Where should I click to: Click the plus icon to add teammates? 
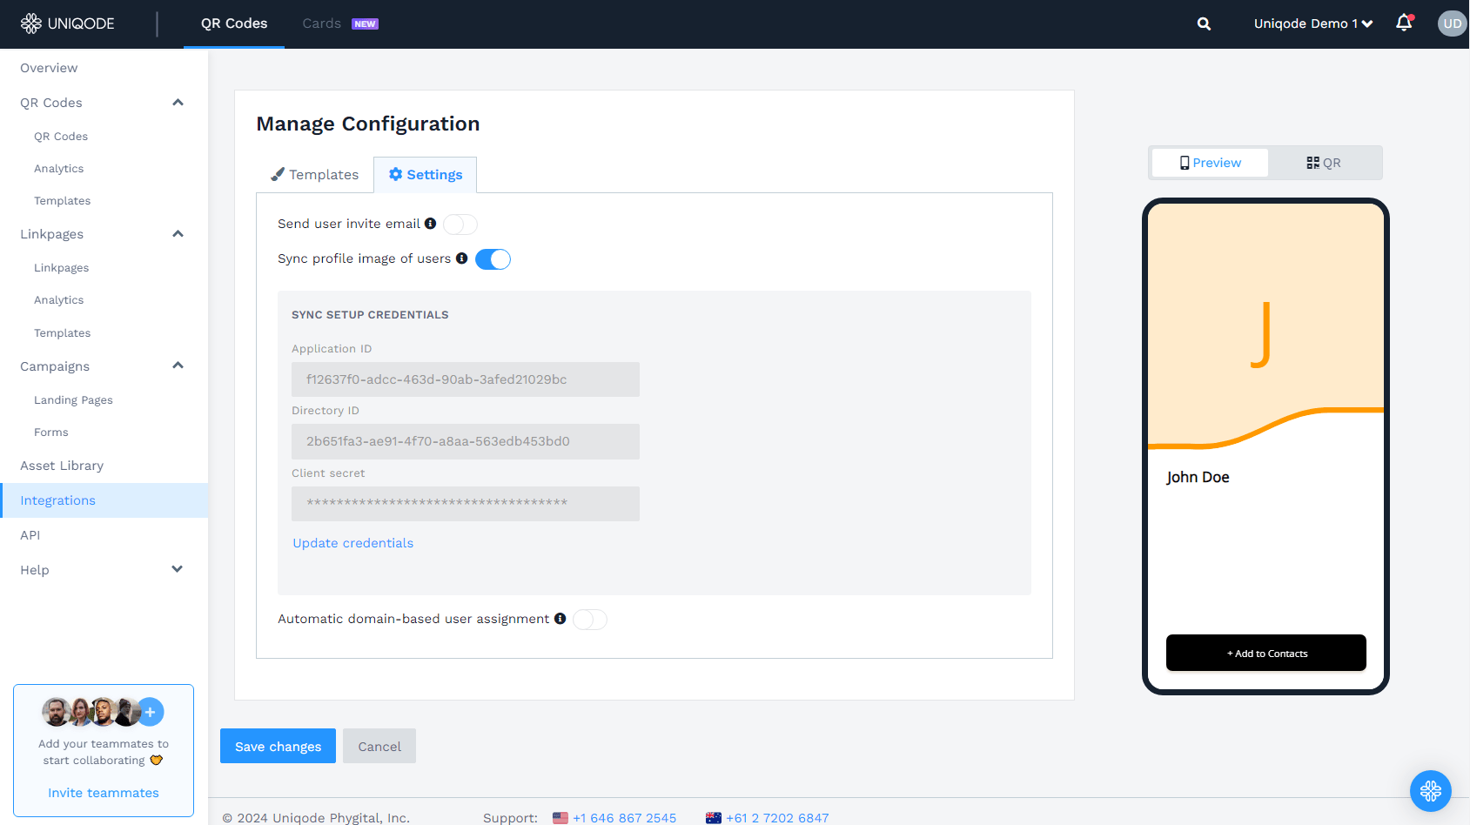(x=150, y=712)
